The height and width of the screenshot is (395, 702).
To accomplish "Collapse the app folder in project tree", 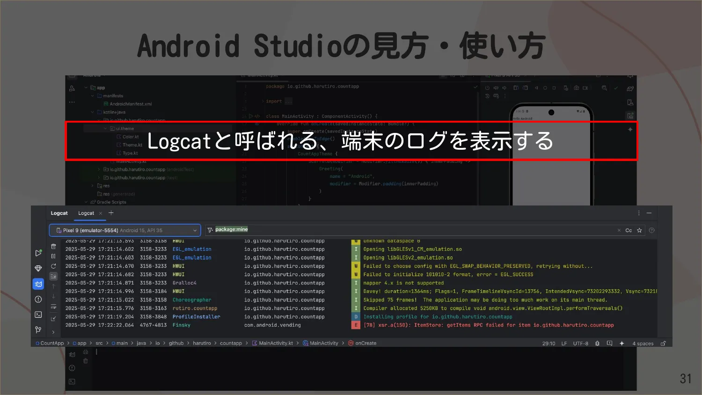I will click(86, 88).
